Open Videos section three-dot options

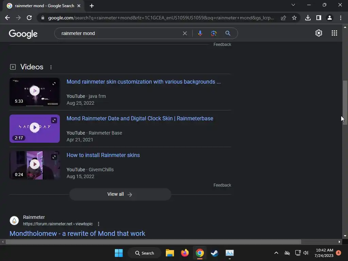(x=51, y=67)
